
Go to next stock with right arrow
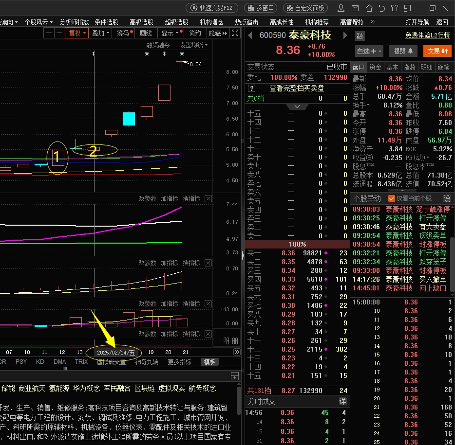point(345,36)
